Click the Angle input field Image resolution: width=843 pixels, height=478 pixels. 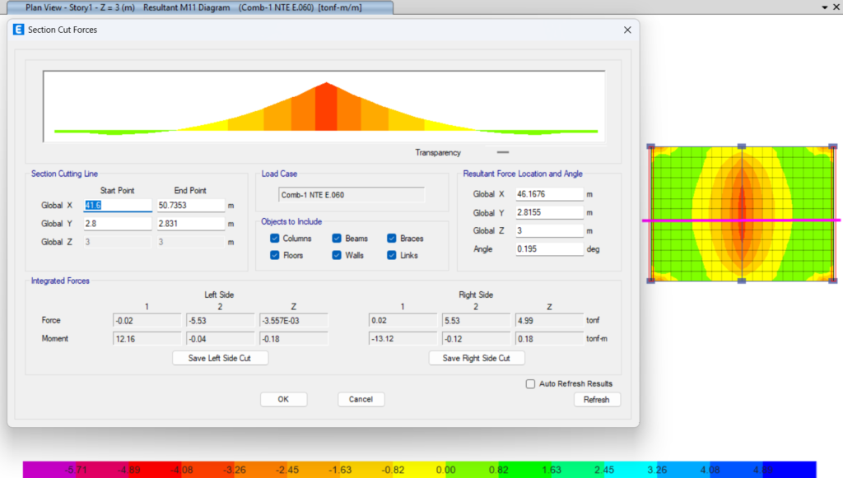pos(549,249)
